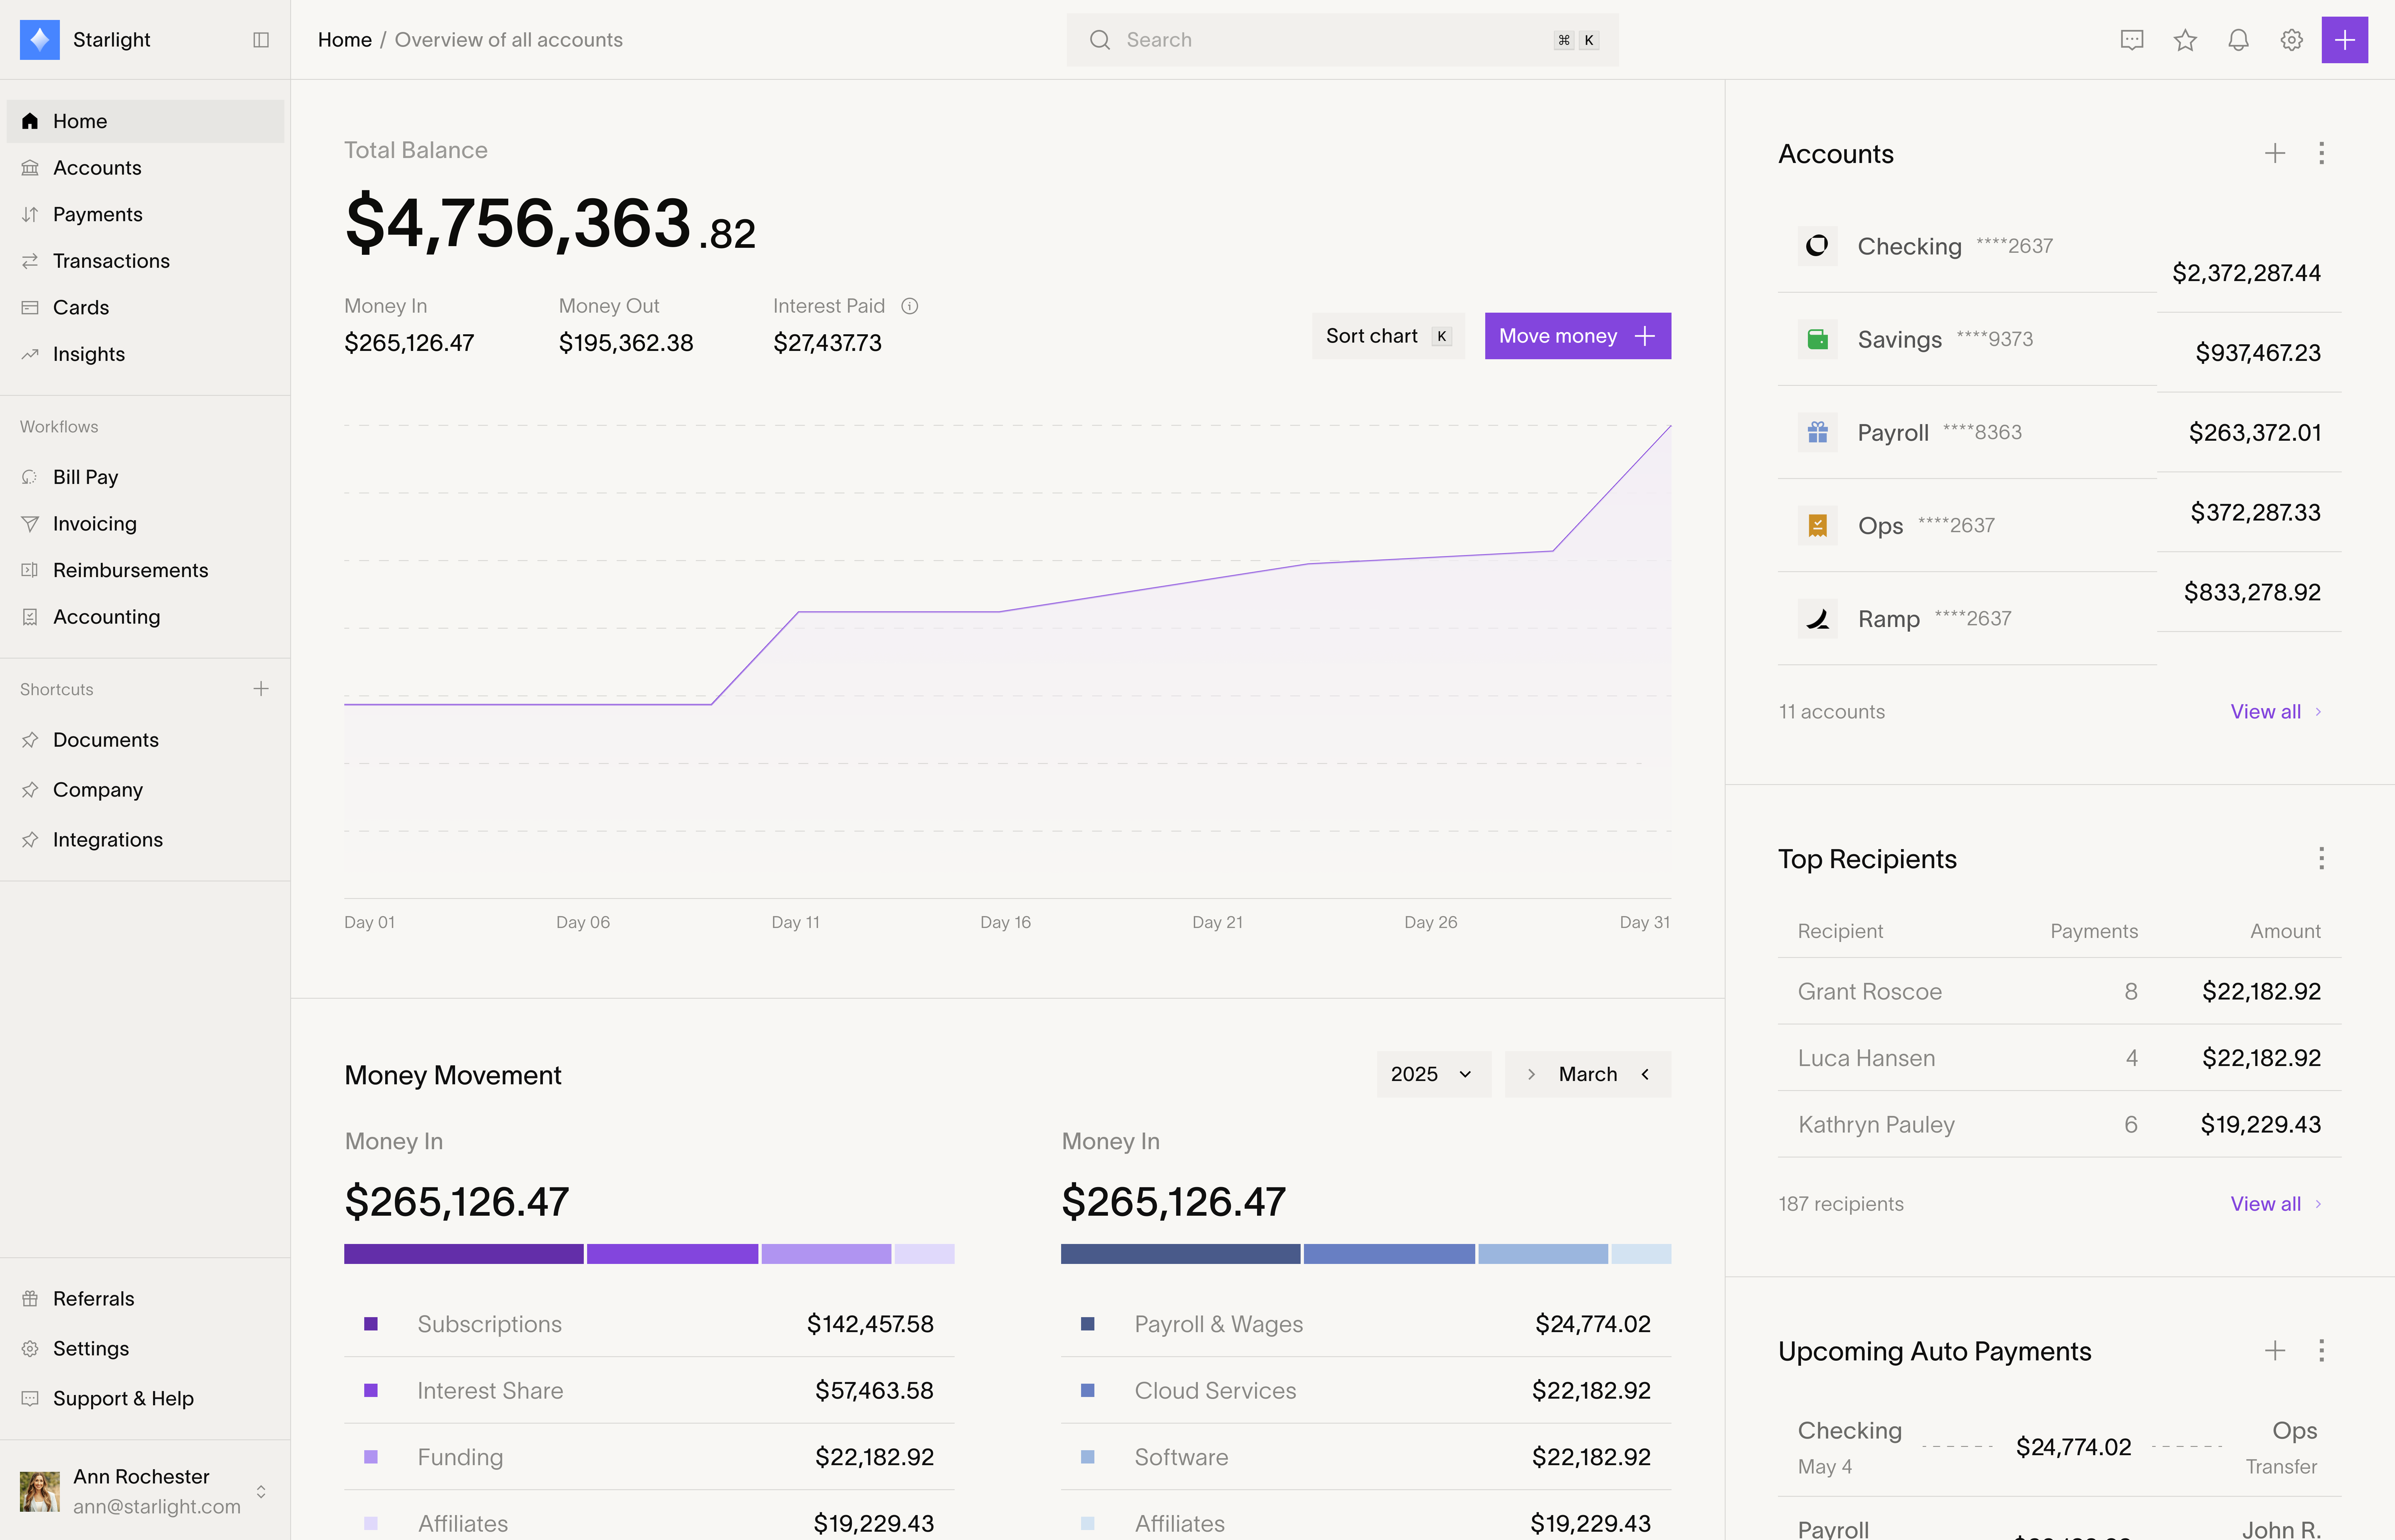The height and width of the screenshot is (1540, 2395).
Task: Open the settings gear in the top bar
Action: click(2291, 40)
